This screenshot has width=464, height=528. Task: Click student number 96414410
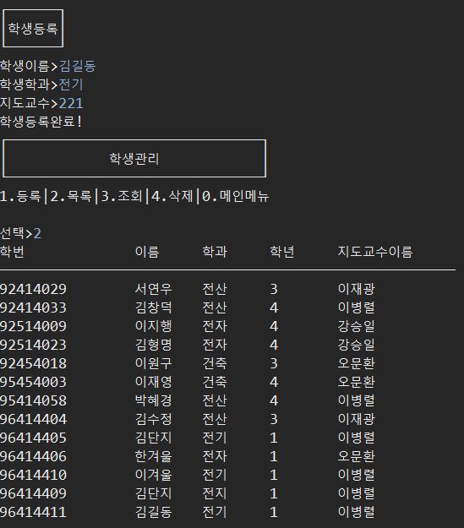(33, 475)
